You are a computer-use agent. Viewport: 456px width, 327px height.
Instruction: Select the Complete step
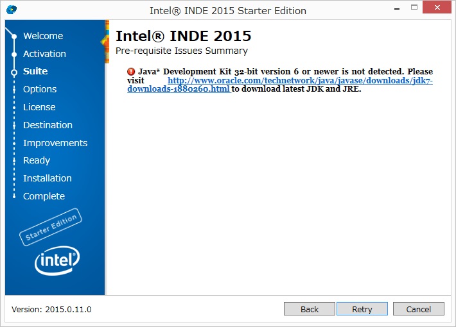coord(44,196)
